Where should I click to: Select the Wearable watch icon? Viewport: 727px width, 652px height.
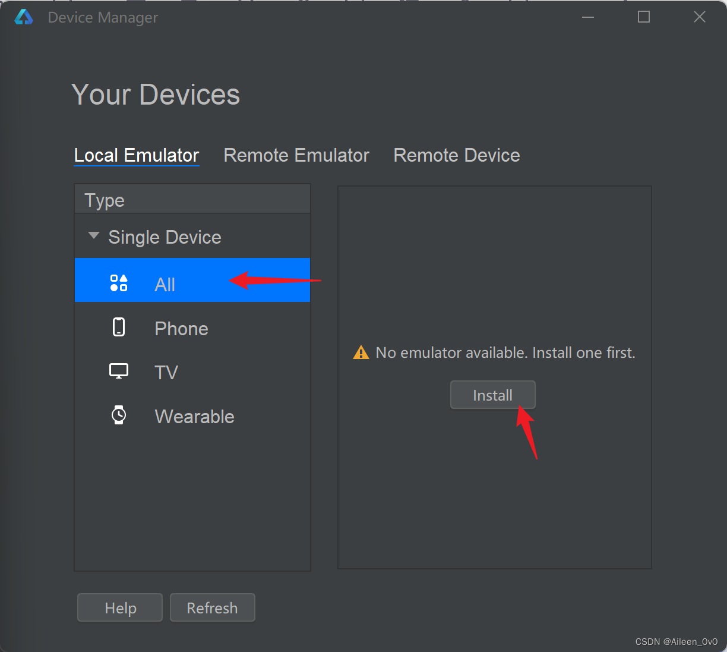point(119,415)
